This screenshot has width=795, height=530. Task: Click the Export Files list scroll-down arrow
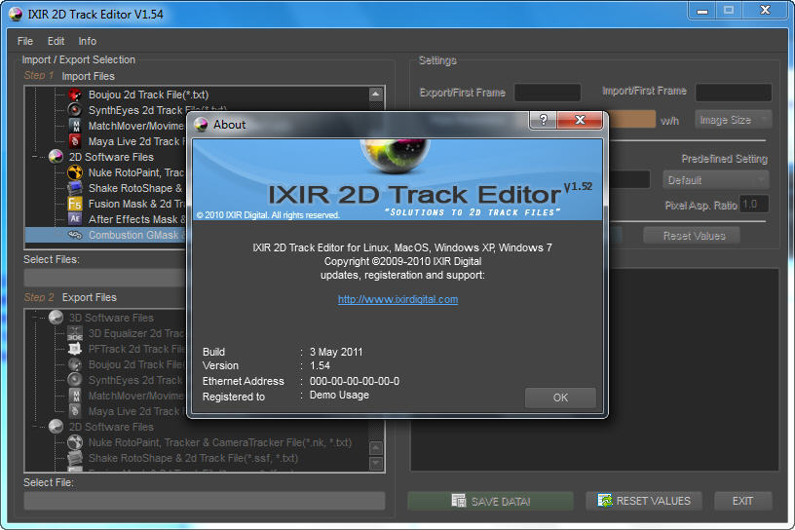[376, 463]
